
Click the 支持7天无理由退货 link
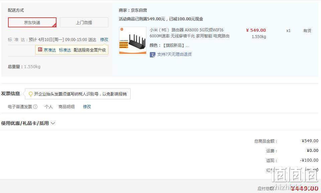pyautogui.click(x=175, y=54)
